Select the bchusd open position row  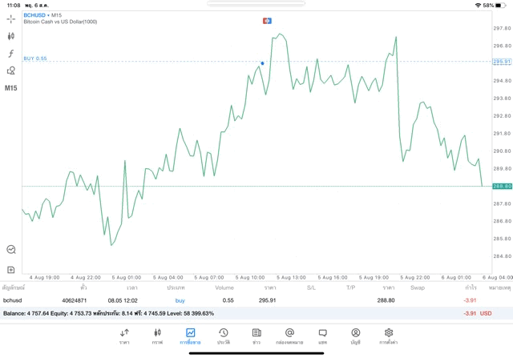tap(240, 300)
